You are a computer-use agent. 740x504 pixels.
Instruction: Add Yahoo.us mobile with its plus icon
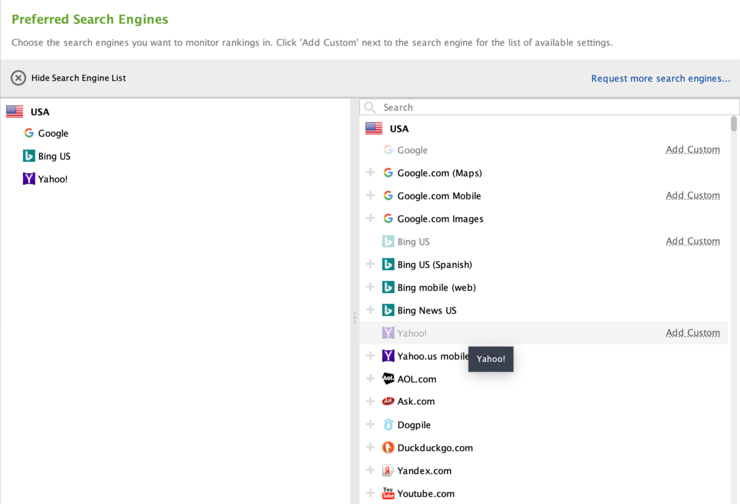[x=371, y=355]
